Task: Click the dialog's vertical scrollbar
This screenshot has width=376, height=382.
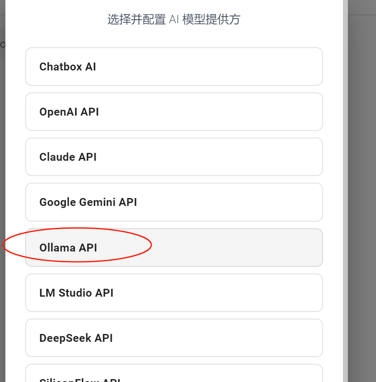Action: [345, 191]
